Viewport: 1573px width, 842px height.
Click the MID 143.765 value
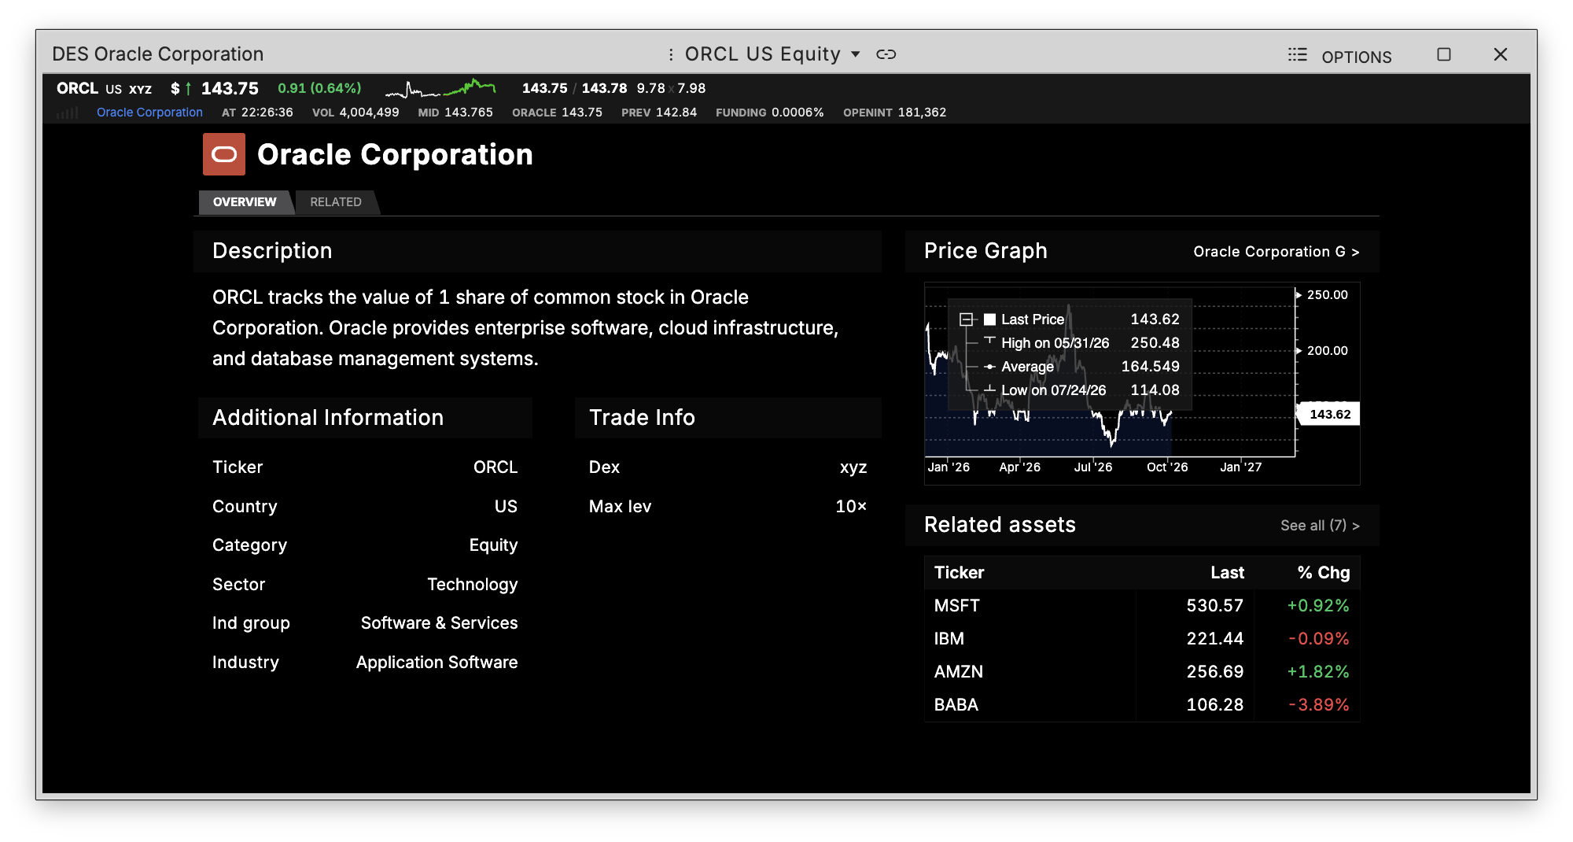tap(455, 113)
